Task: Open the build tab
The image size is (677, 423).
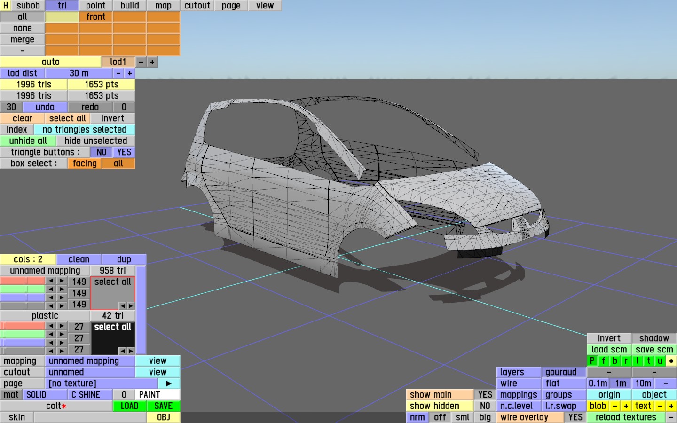Action: coord(130,6)
